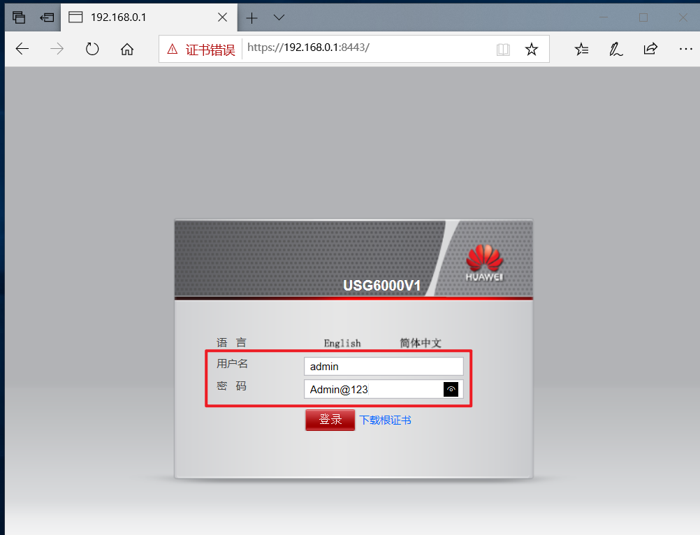Expand the tab preview chevron
The height and width of the screenshot is (535, 700).
point(279,17)
